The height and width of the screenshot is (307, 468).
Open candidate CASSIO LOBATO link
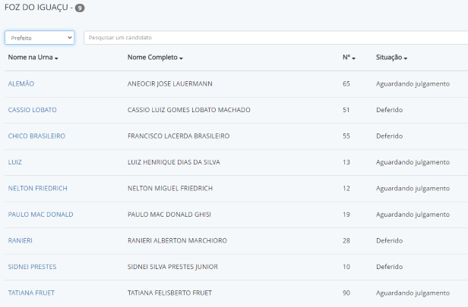click(32, 110)
